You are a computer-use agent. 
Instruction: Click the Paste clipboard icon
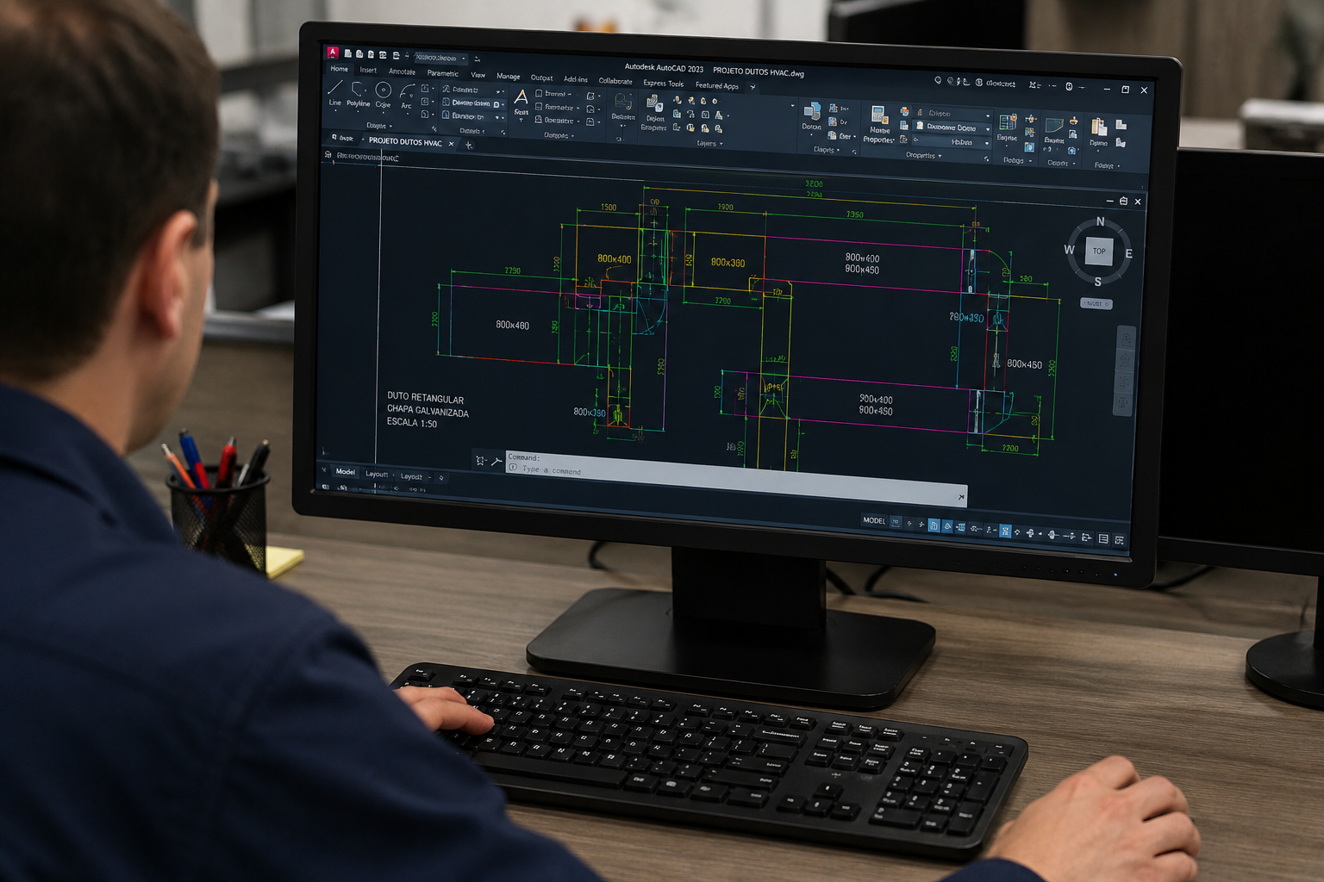pos(1097,127)
